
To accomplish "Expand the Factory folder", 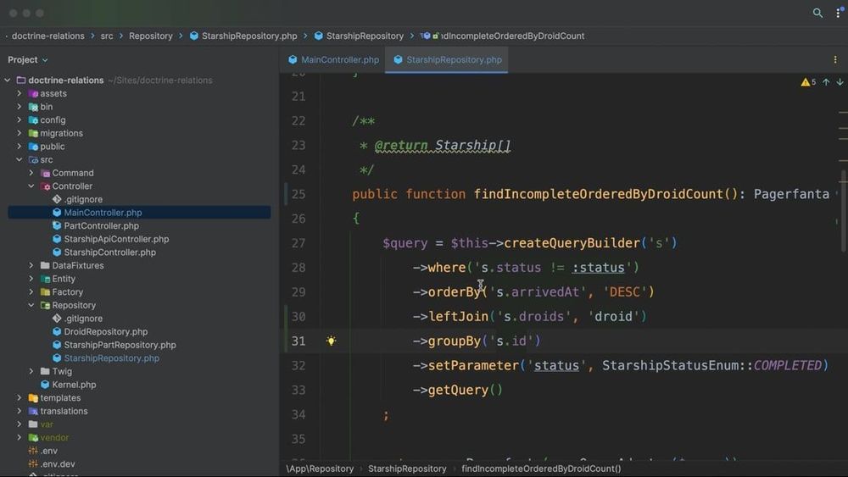I will click(31, 292).
